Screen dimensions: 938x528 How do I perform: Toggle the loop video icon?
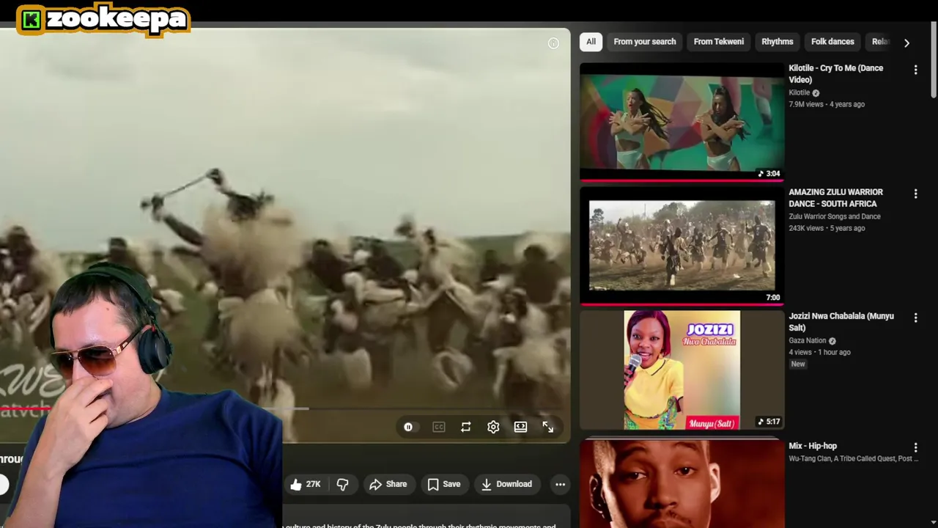tap(466, 427)
